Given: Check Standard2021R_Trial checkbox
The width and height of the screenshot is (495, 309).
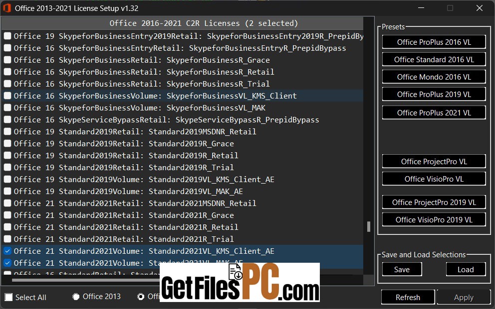Looking at the screenshot, I should pyautogui.click(x=7, y=239).
